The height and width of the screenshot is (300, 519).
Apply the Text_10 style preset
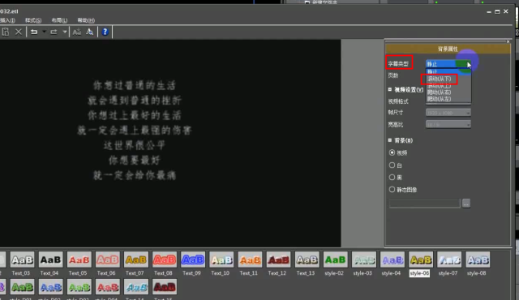click(221, 260)
